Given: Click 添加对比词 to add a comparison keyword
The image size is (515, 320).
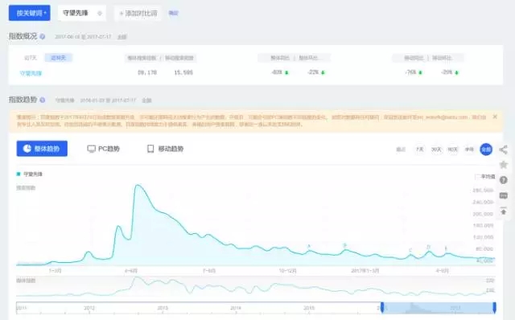Looking at the screenshot, I should pos(138,13).
